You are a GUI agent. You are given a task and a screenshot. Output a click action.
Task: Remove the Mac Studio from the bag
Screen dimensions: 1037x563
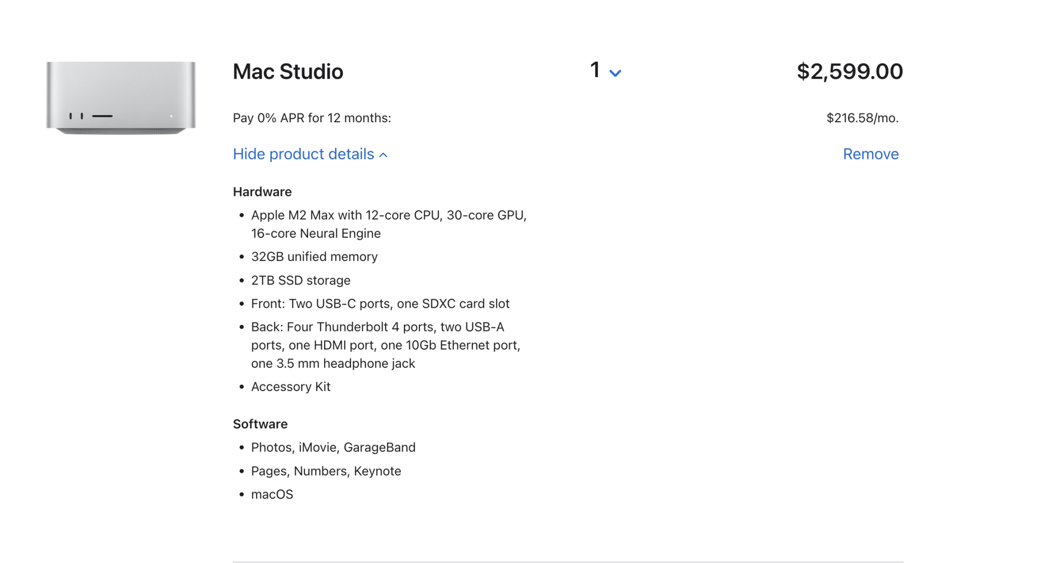point(871,154)
